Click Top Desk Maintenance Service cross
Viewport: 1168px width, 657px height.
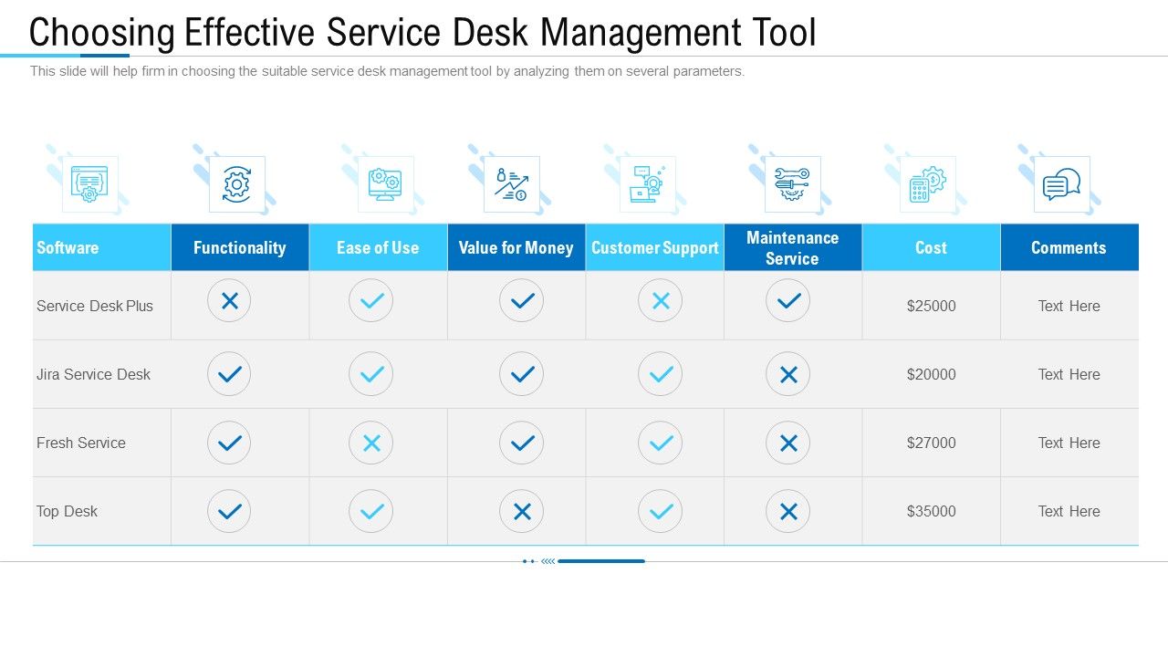[x=788, y=512]
